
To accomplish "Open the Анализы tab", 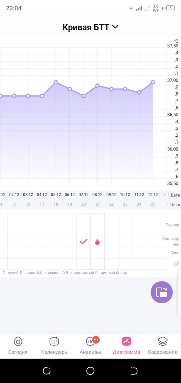I will [x=90, y=345].
